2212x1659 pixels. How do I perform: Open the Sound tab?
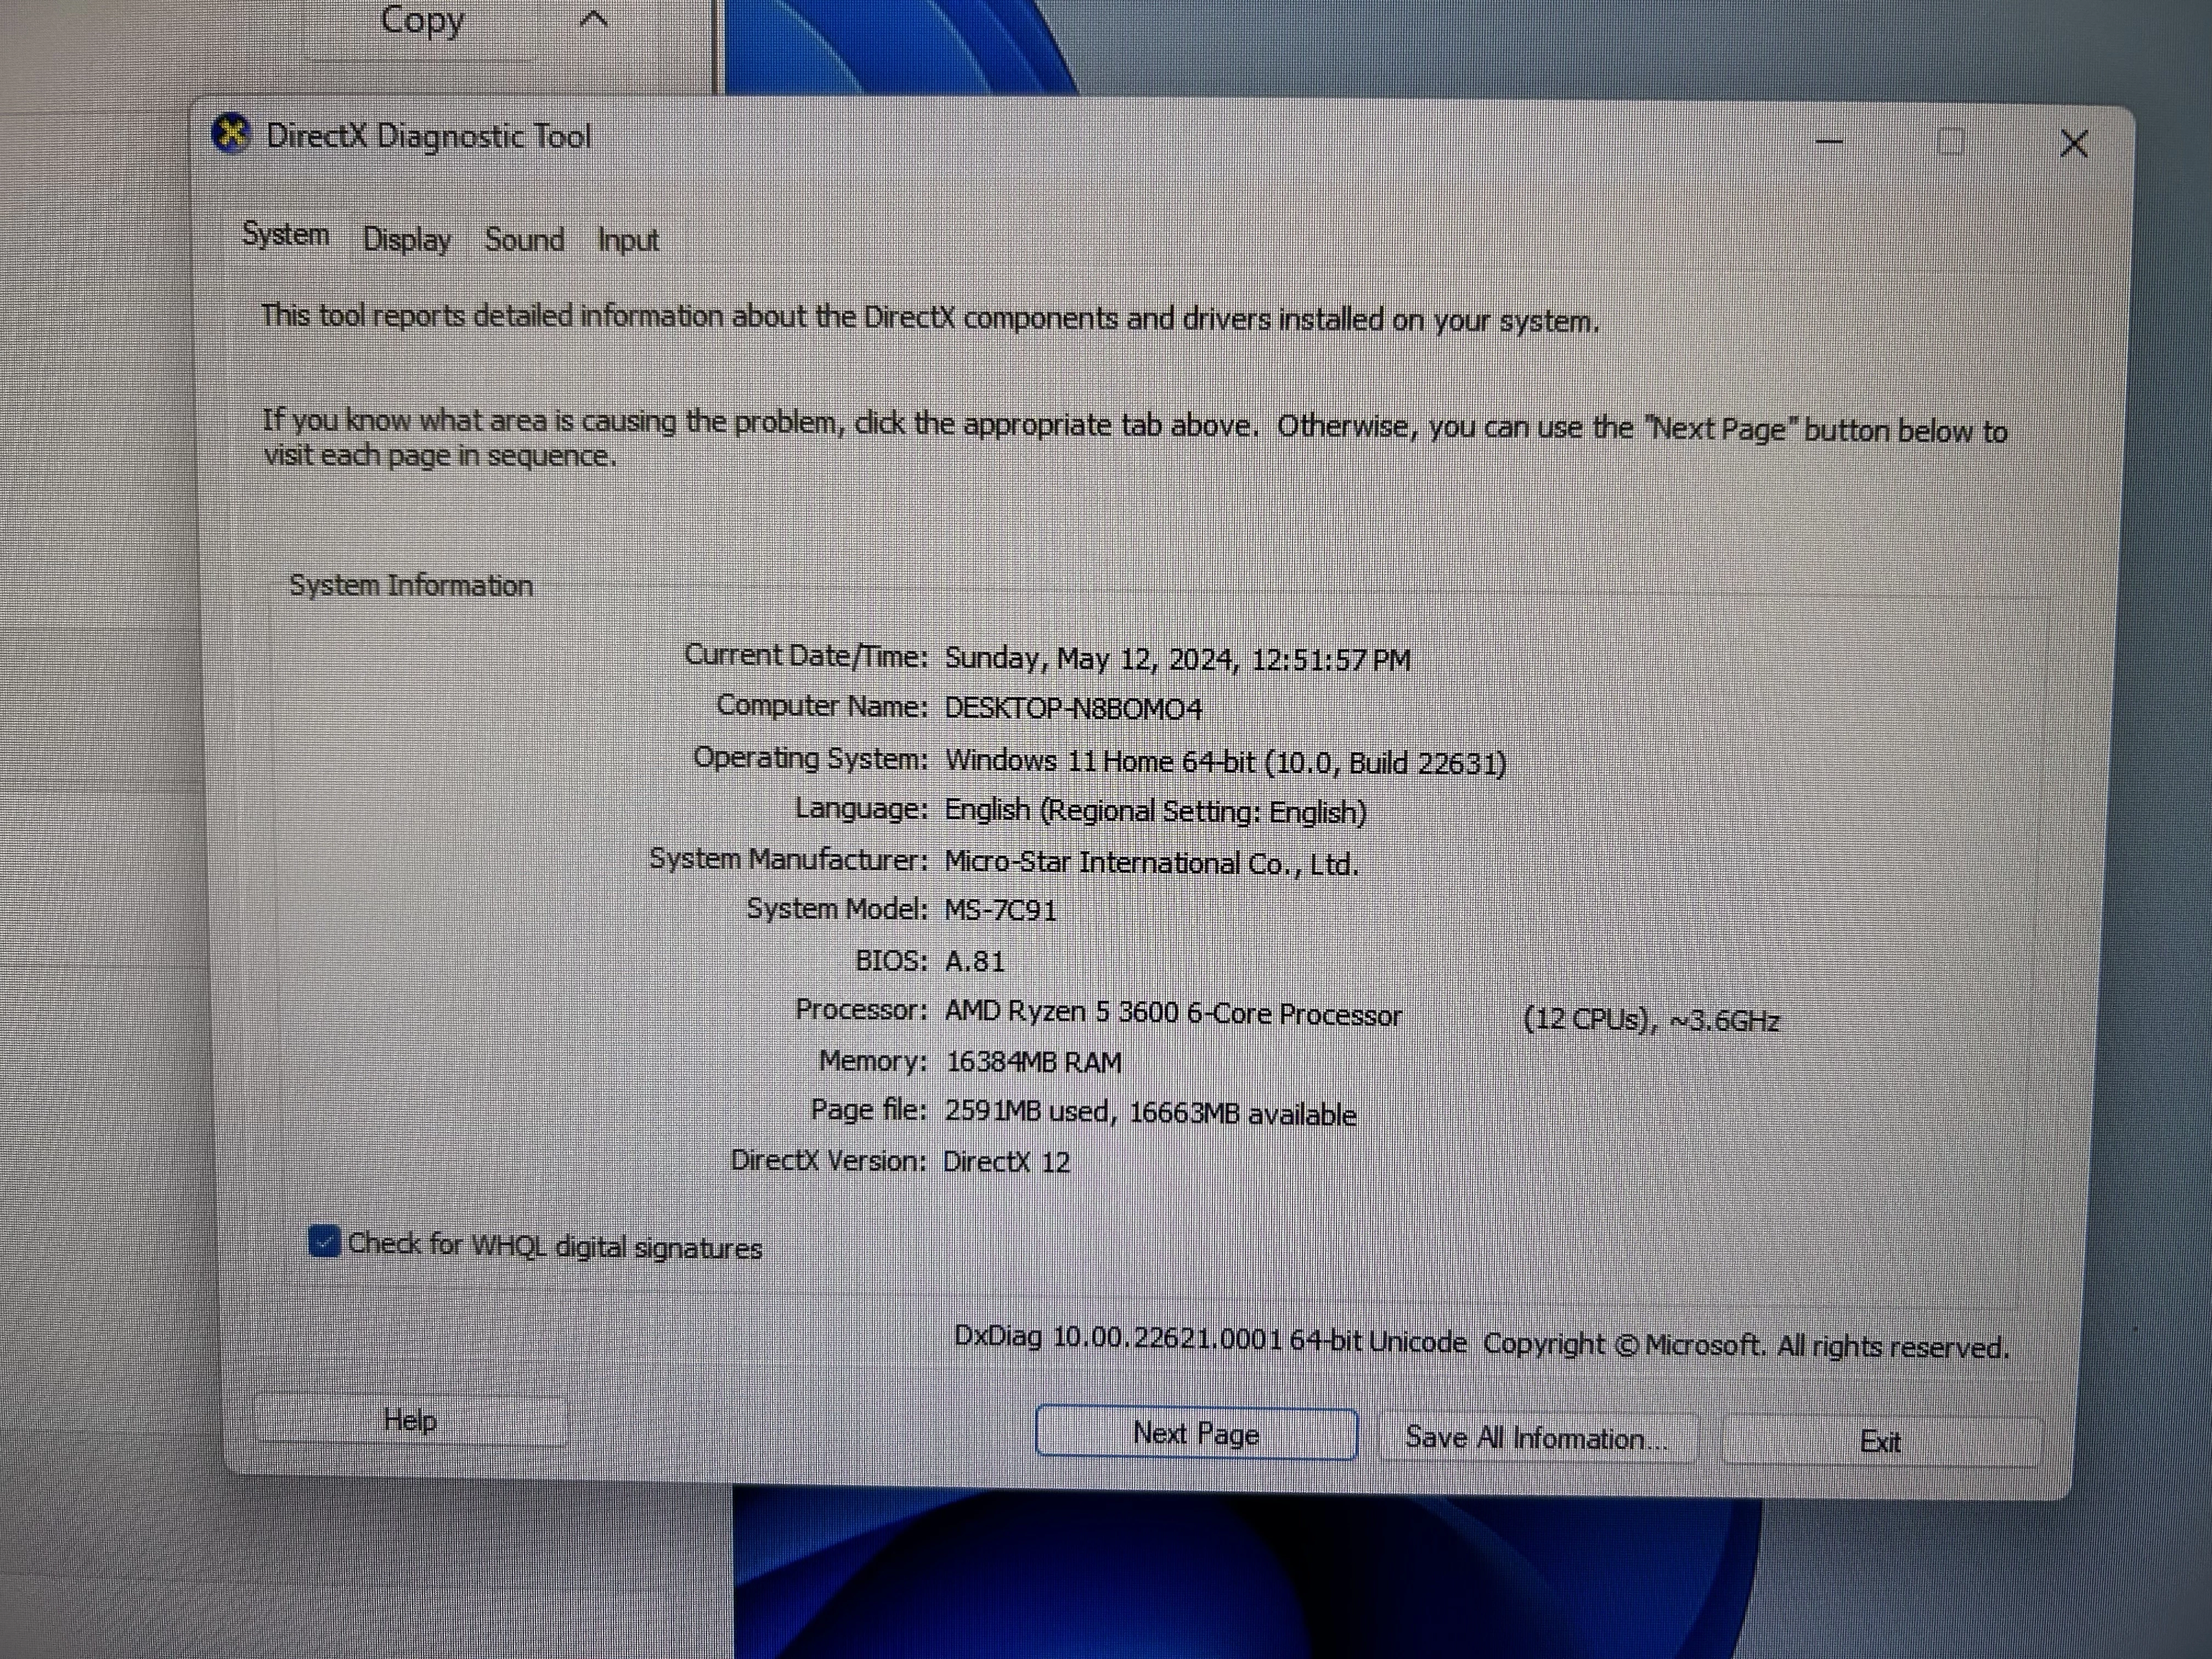point(525,240)
